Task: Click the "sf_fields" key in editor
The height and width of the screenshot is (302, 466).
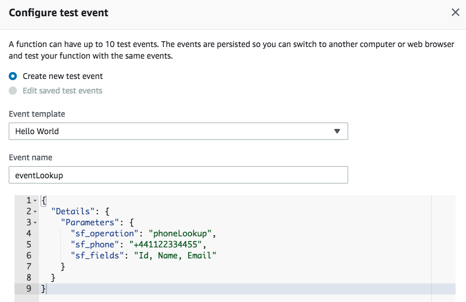Action: click(x=97, y=256)
